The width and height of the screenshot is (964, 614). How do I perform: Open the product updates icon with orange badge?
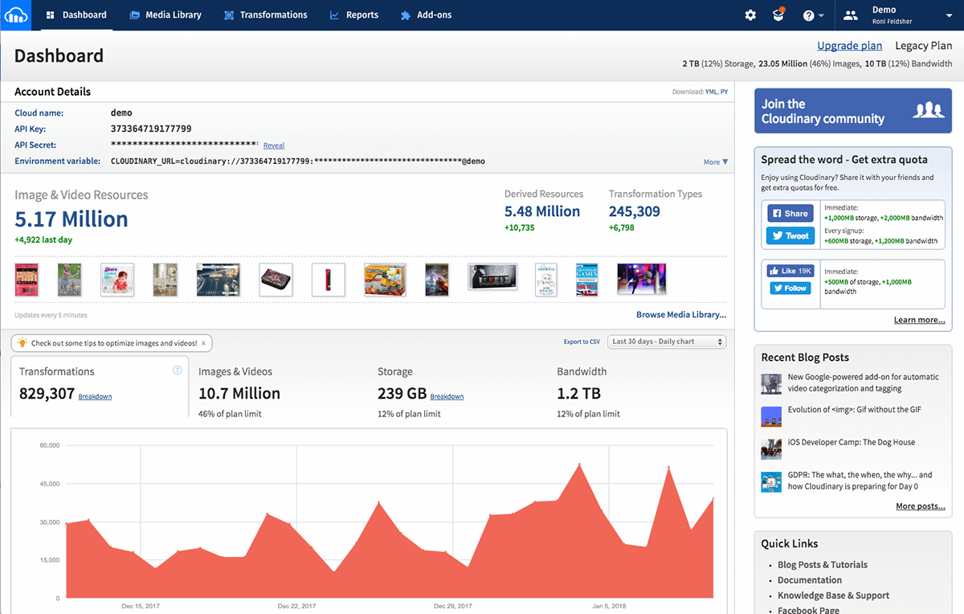point(778,14)
